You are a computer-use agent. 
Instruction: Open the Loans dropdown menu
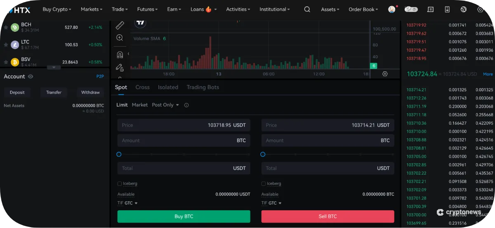click(204, 9)
